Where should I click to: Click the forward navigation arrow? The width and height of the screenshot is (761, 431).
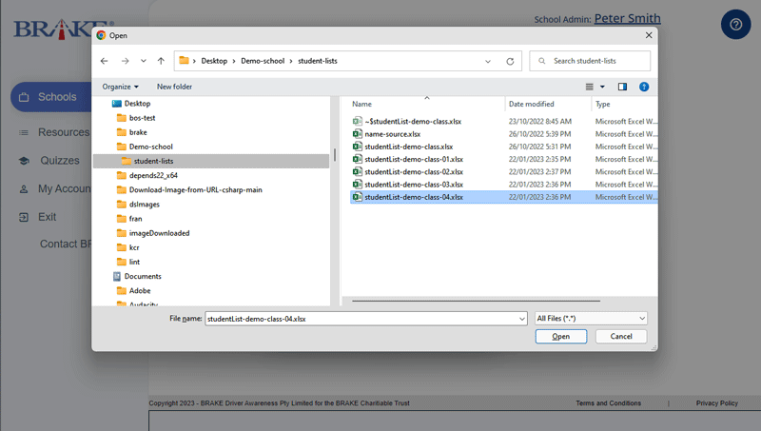click(125, 61)
